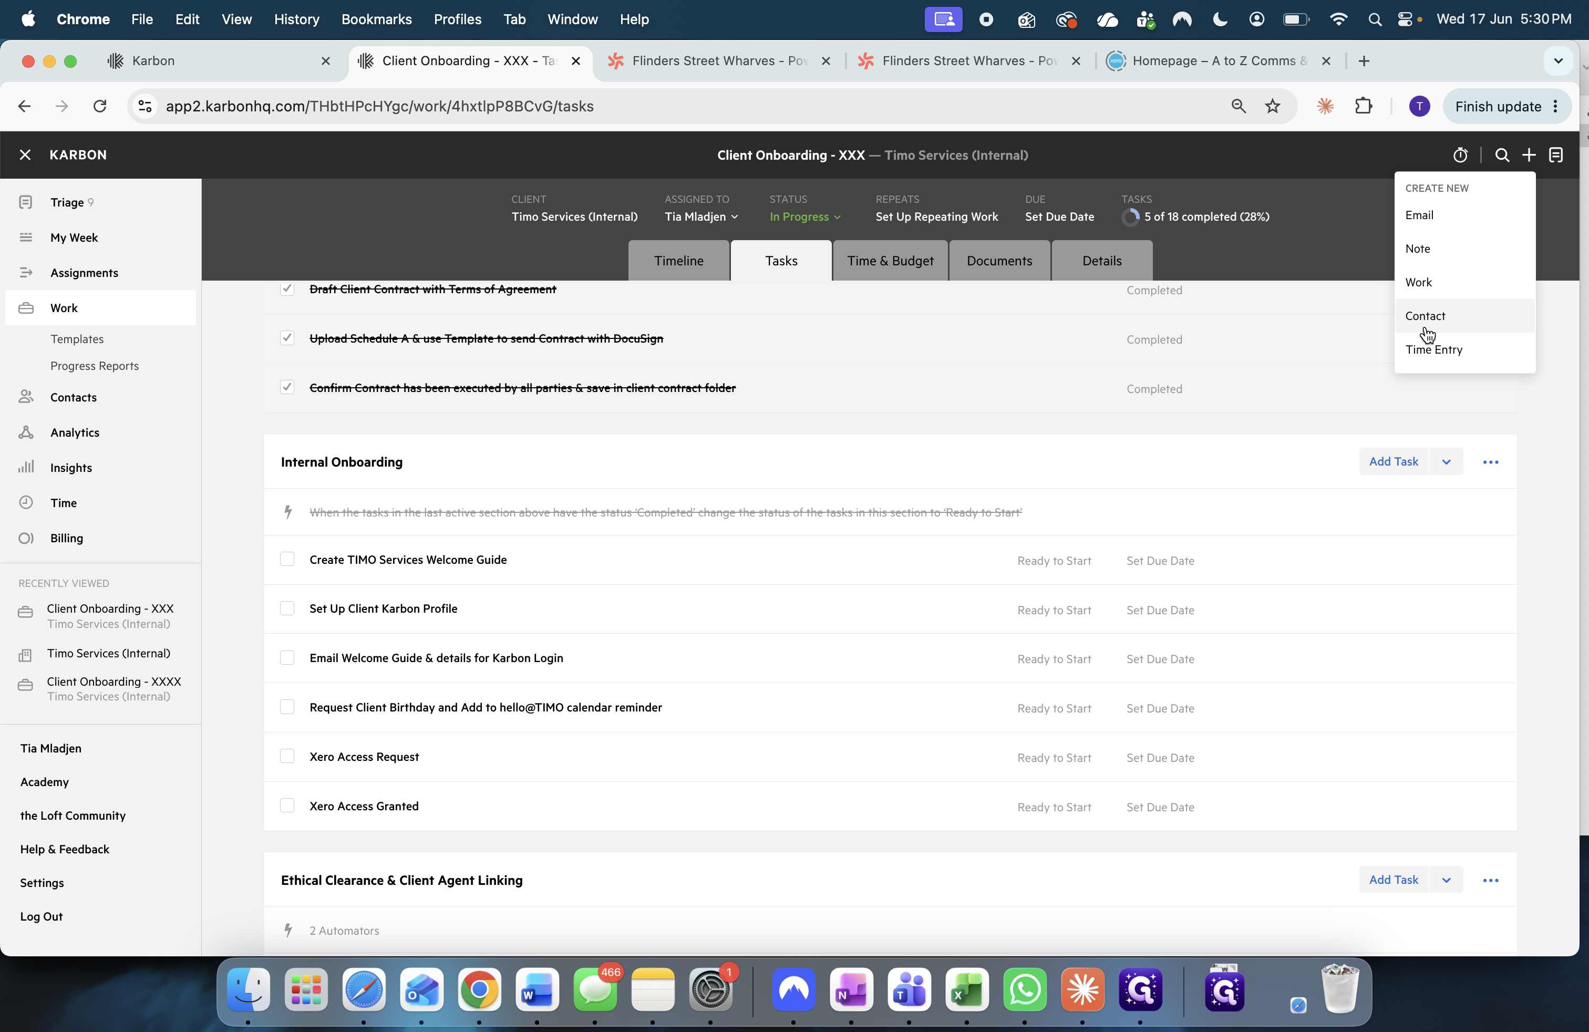This screenshot has width=1589, height=1032.
Task: Open the timer icon in Karbon header
Action: pyautogui.click(x=1460, y=155)
